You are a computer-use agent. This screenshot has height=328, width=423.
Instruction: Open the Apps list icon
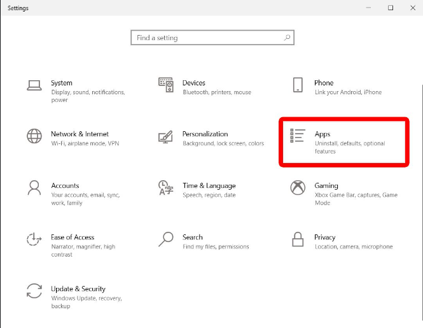coord(298,136)
